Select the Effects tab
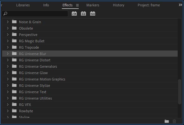184x125 pixels. click(x=68, y=5)
